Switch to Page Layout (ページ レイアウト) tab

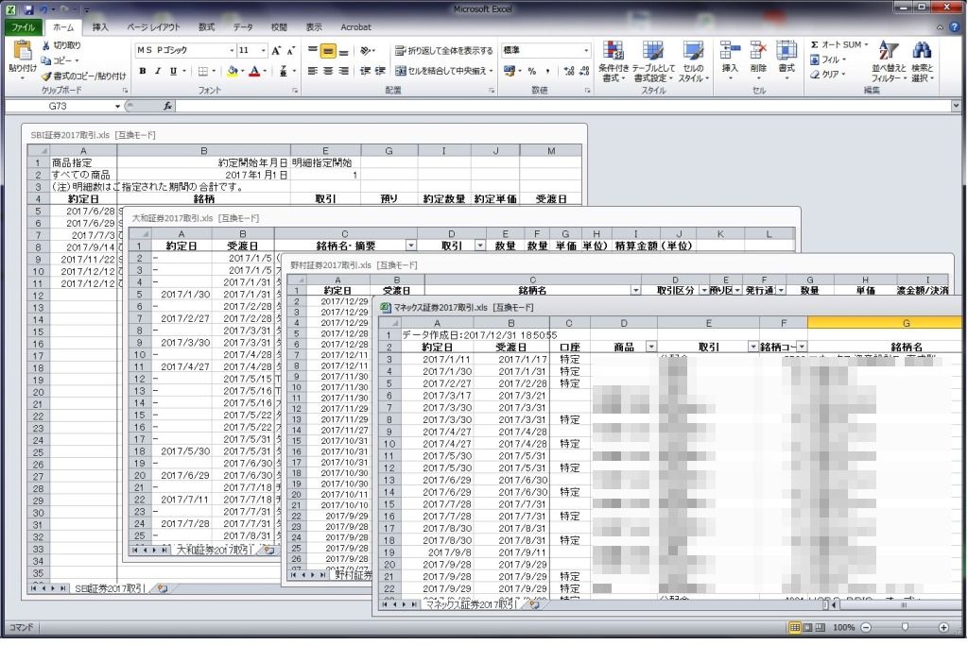tap(153, 27)
